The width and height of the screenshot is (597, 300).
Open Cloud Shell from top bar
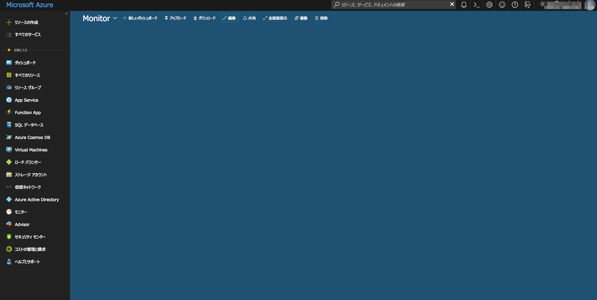click(x=476, y=5)
